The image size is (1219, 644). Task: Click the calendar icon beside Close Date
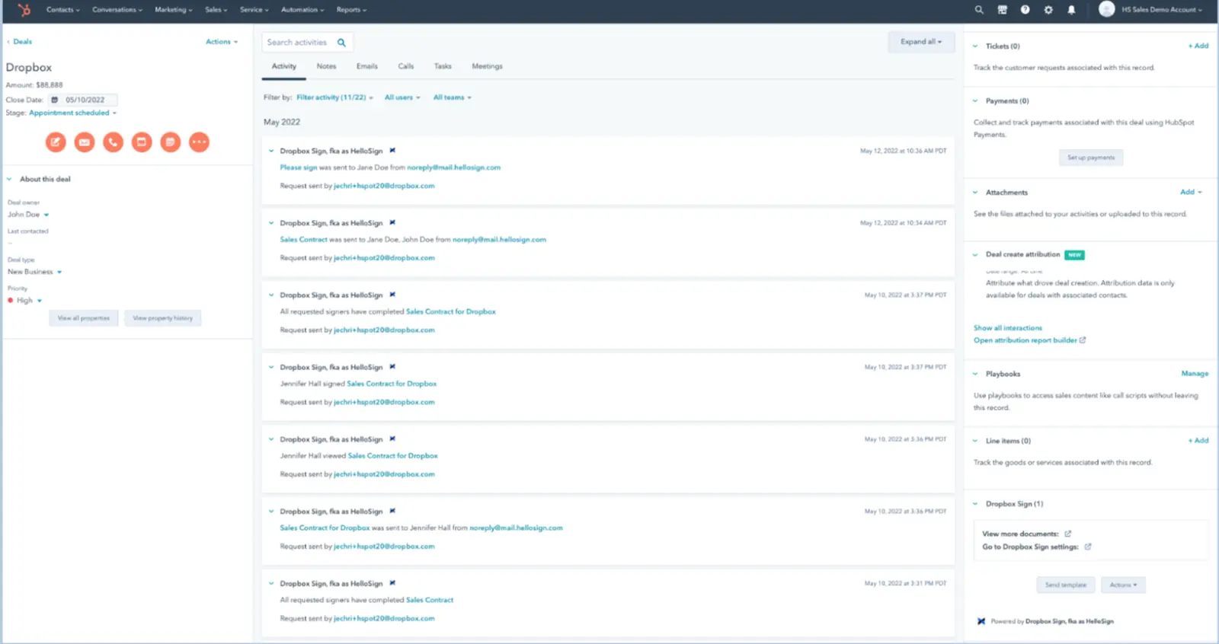[x=55, y=100]
